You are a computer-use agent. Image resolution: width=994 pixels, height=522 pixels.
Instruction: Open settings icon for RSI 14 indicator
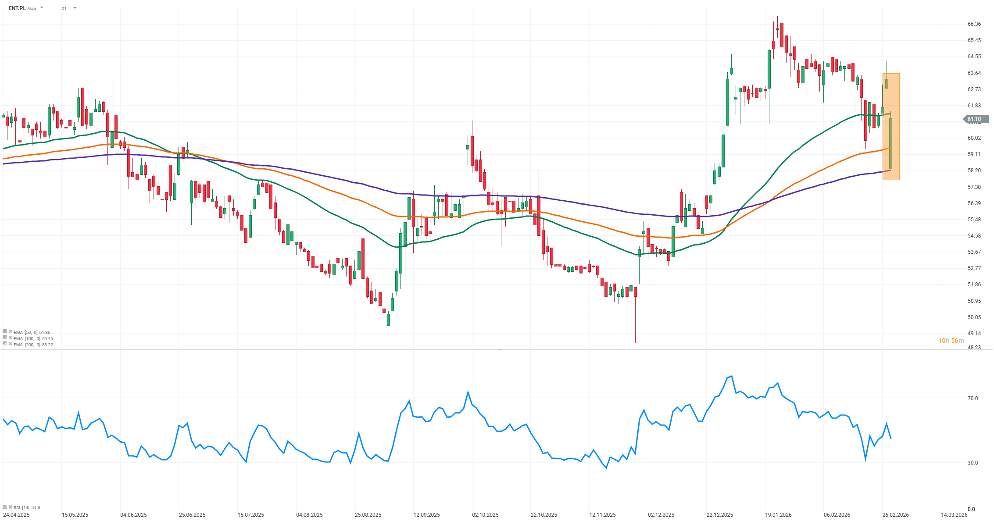pos(5,507)
